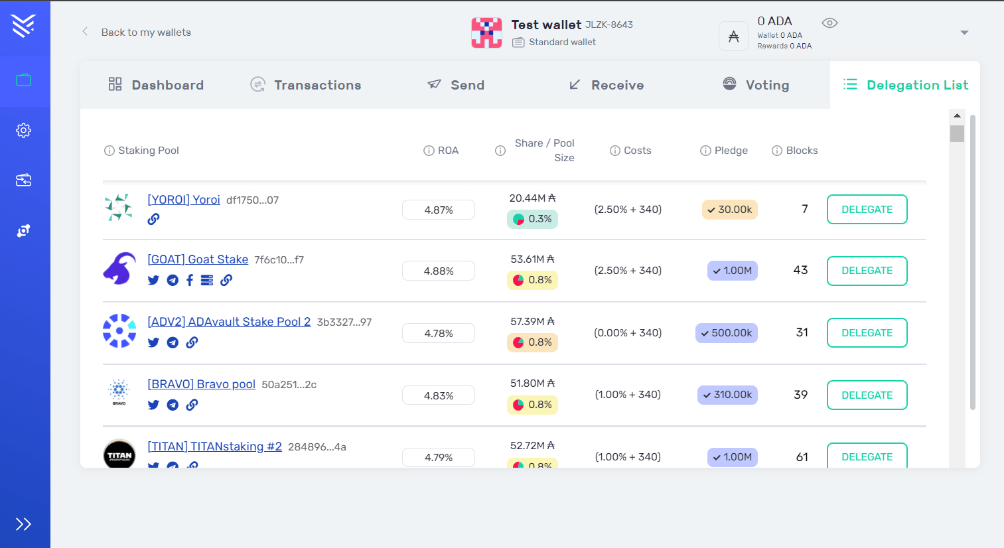Toggle balance visibility with the eye icon

click(829, 22)
